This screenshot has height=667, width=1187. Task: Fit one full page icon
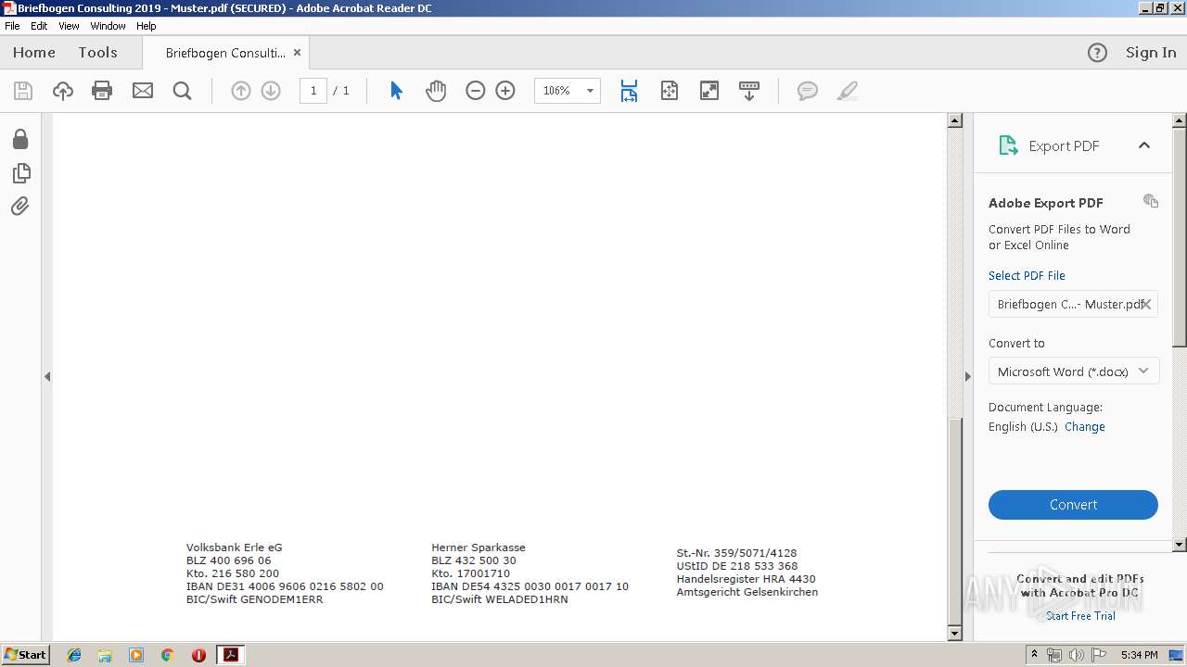coord(670,91)
